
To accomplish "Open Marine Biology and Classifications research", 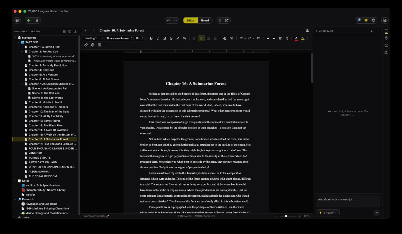I will coord(46,213).
